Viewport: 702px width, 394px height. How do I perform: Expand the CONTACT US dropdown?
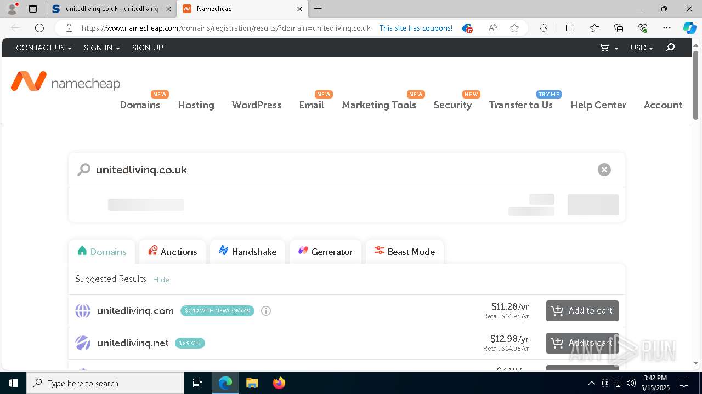(44, 48)
